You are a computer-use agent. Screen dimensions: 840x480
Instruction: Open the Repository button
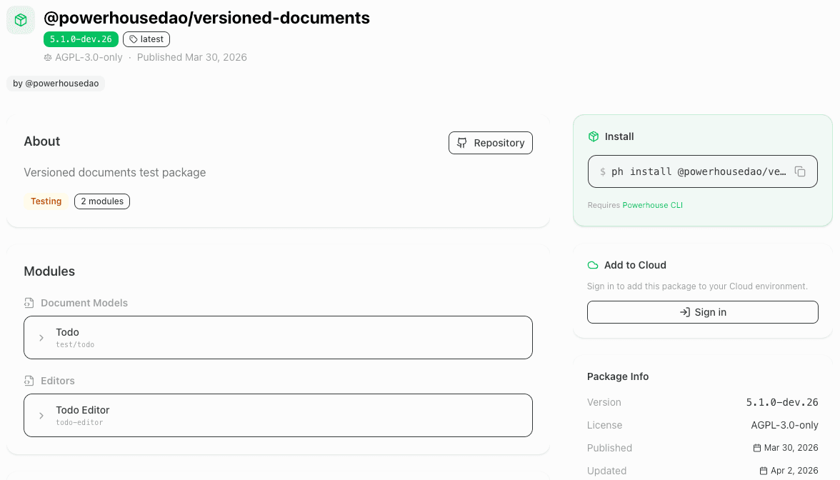490,143
